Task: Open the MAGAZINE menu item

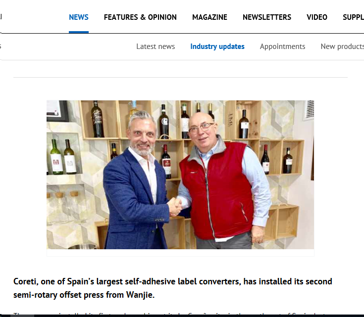Action: point(209,17)
